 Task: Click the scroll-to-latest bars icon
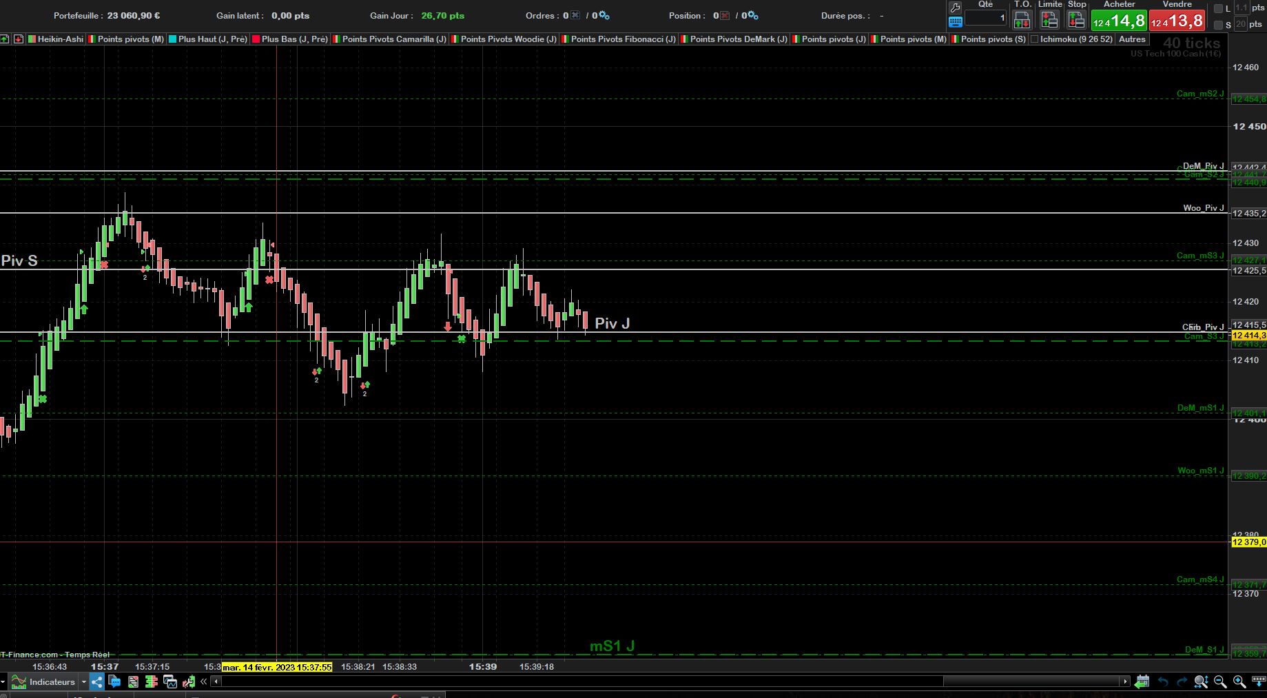[1257, 681]
